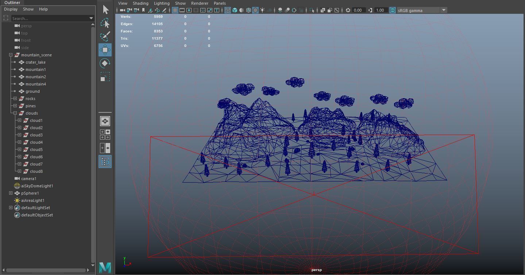The height and width of the screenshot is (275, 525).
Task: Expand the defaultLightSet node
Action: (11, 208)
